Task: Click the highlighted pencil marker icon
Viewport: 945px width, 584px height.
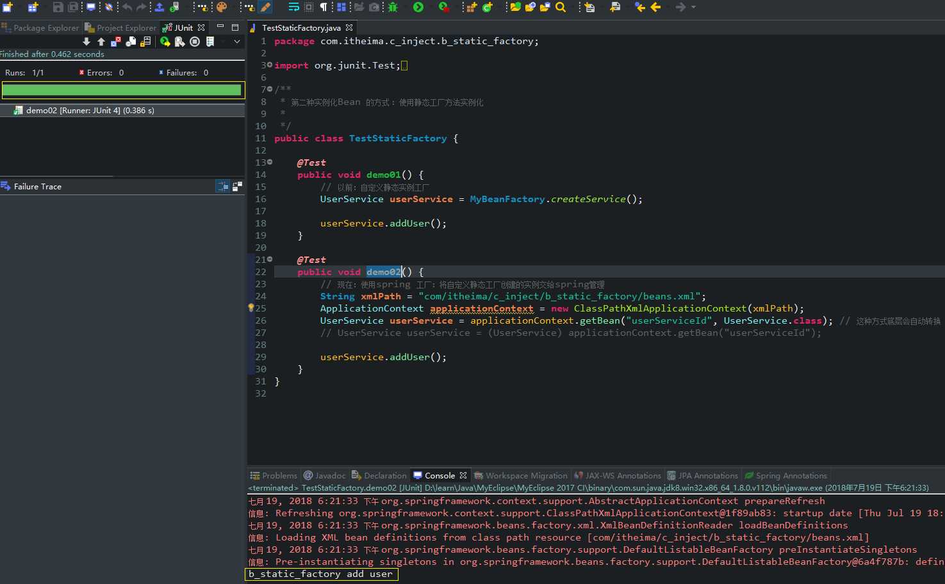Action: [265, 7]
